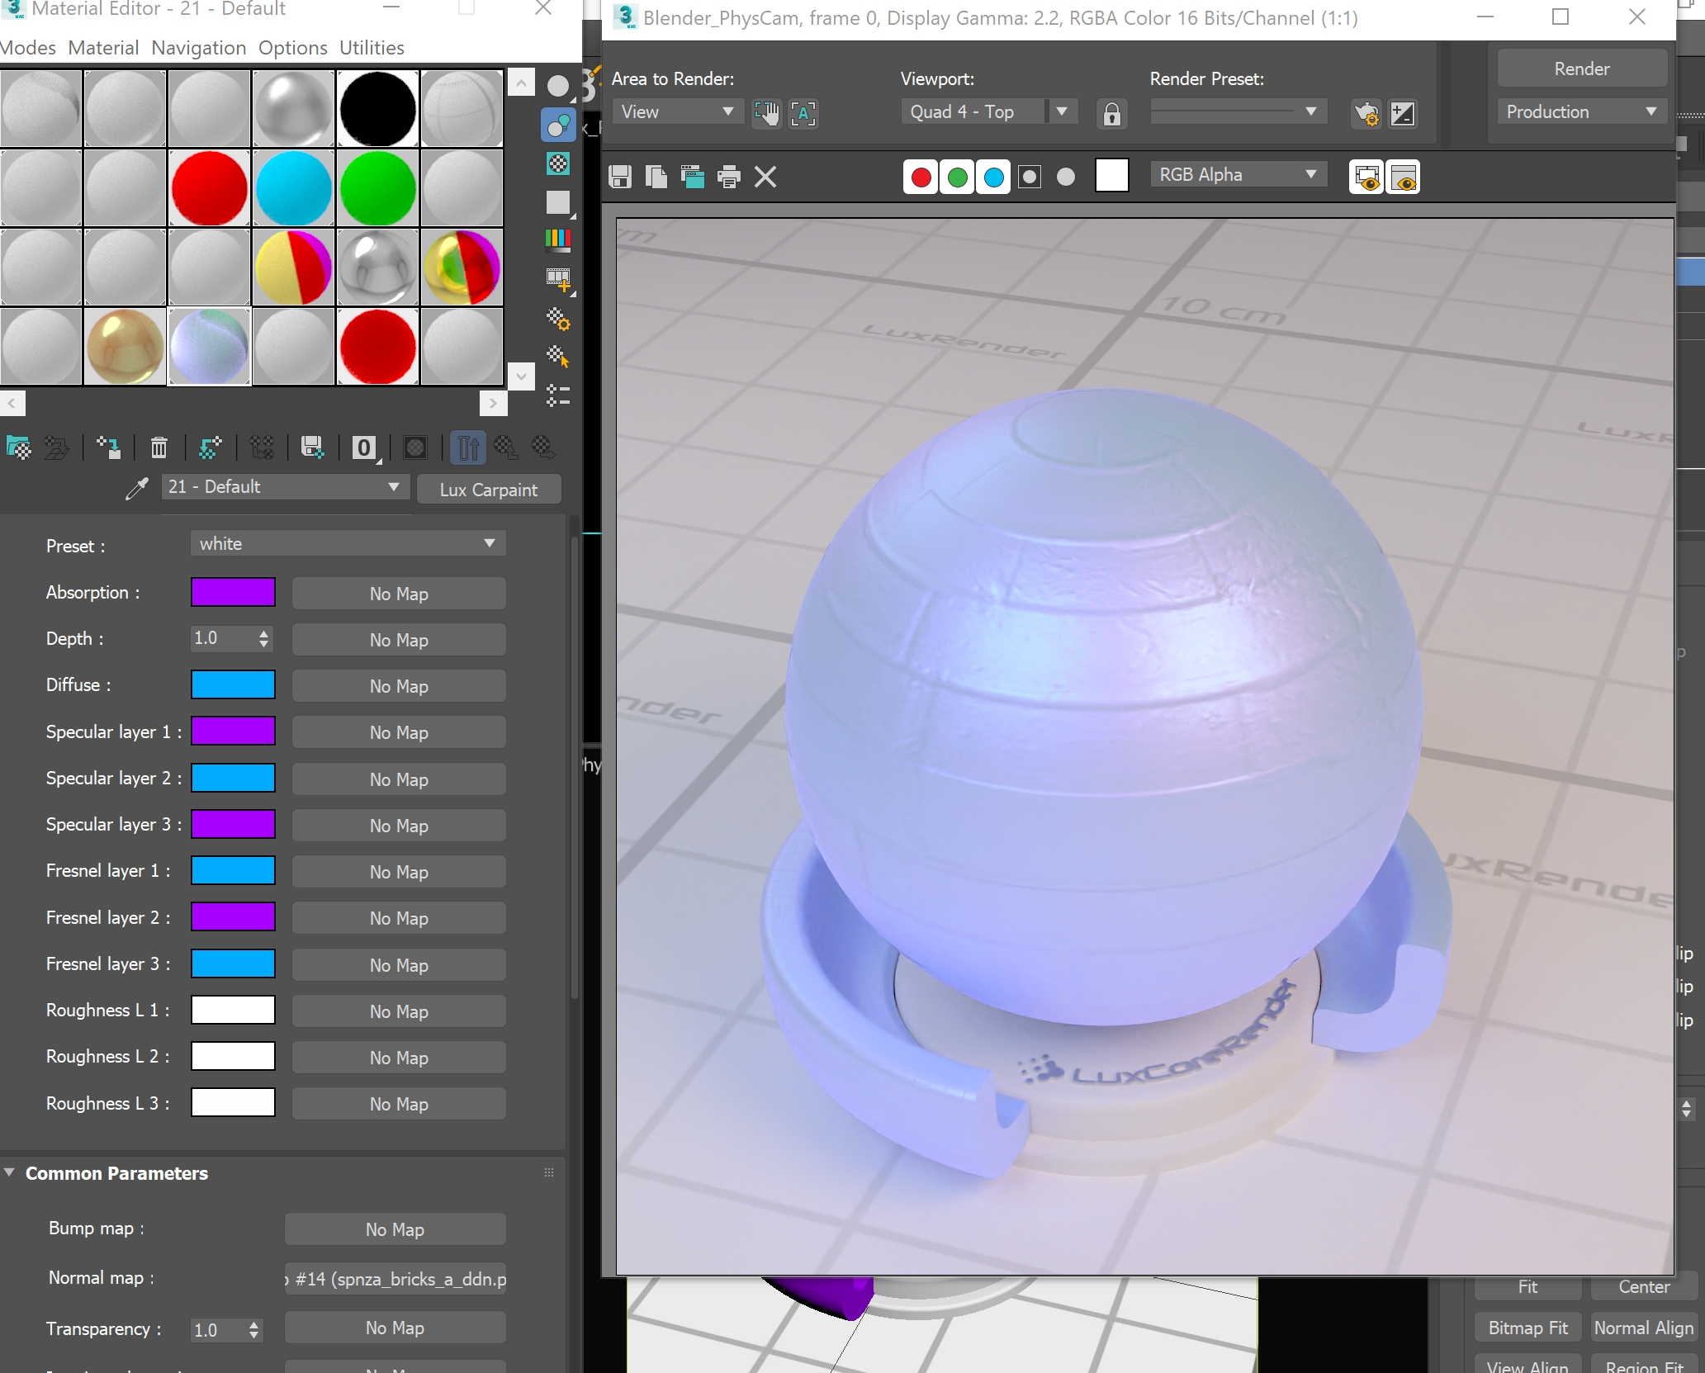
Task: Open the RGB Alpha channel dropdown
Action: [1237, 175]
